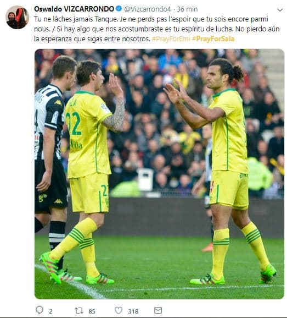Click the blue verified badge

(119, 9)
